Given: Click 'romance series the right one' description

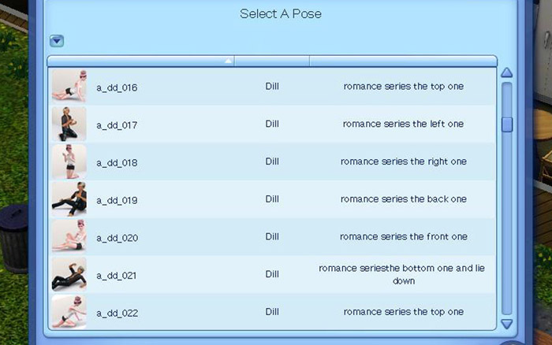Looking at the screenshot, I should point(404,161).
